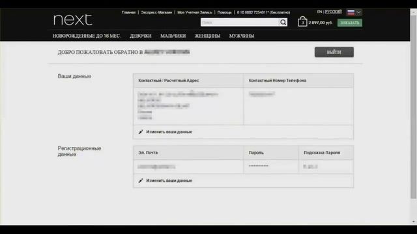Click the ВЫЙТИ logout button
Screen dimensions: 417x234
coord(334,52)
